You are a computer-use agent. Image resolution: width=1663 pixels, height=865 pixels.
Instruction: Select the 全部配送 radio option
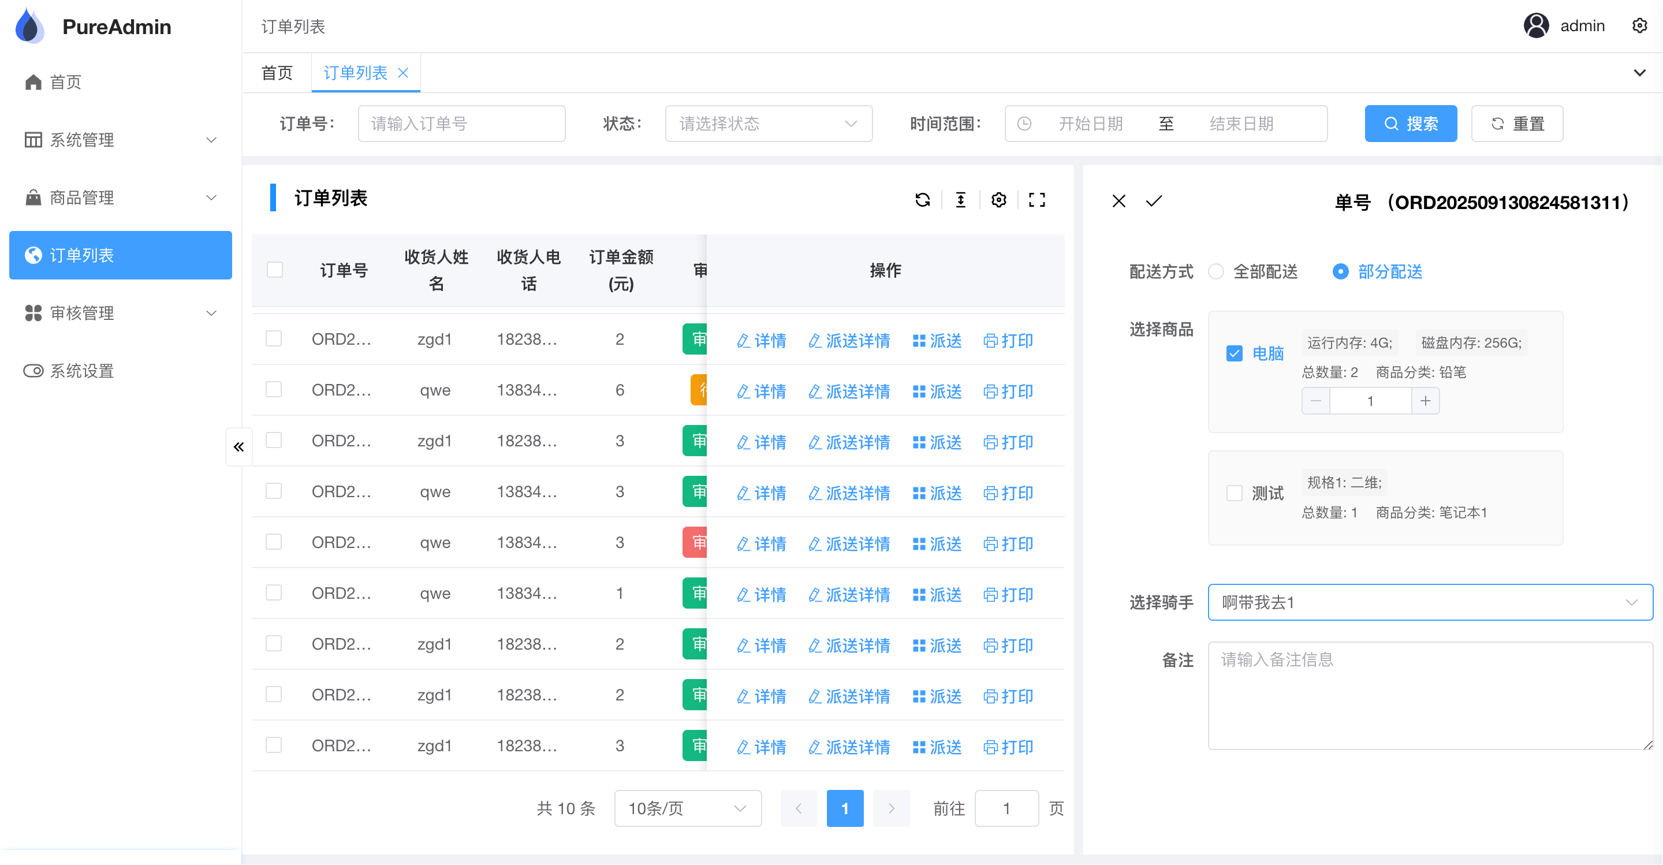click(1216, 272)
